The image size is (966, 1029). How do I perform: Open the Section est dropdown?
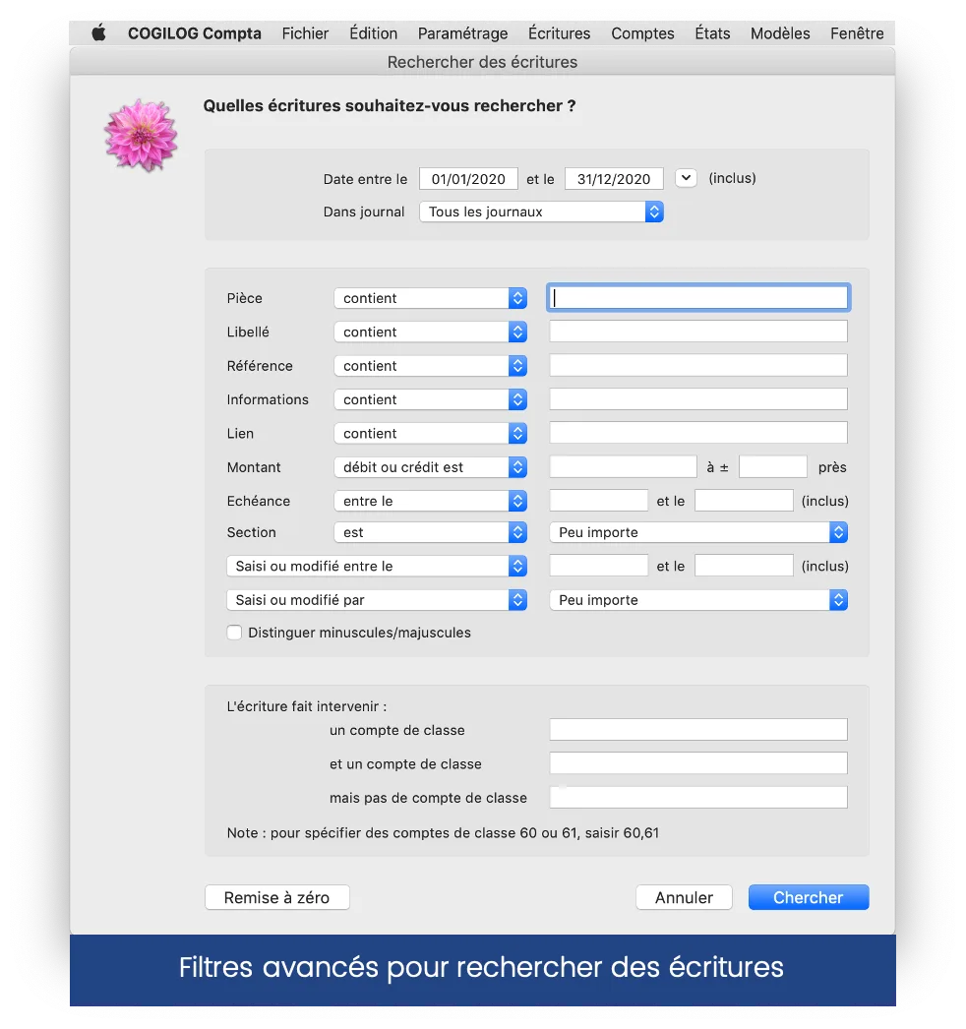[431, 532]
